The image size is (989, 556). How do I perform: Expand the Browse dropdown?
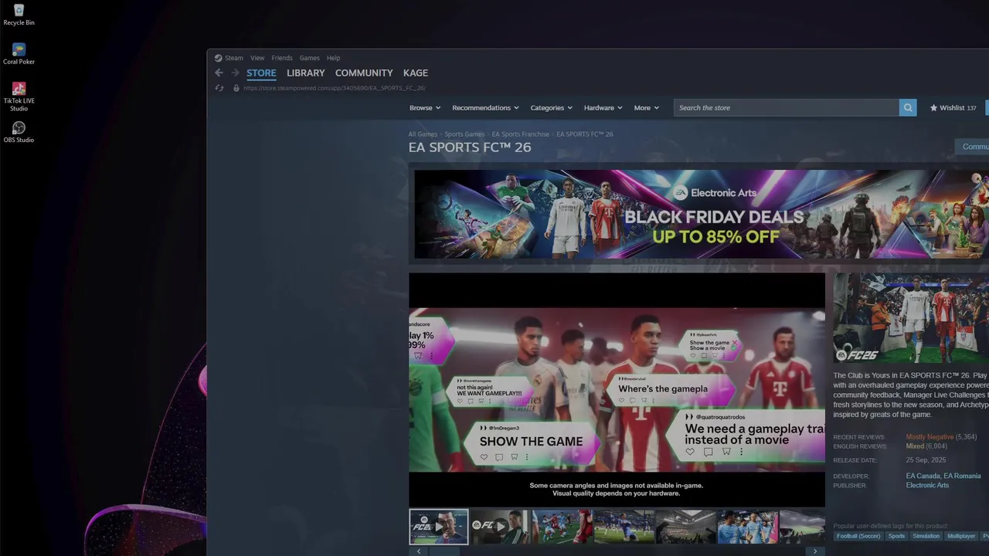[425, 108]
